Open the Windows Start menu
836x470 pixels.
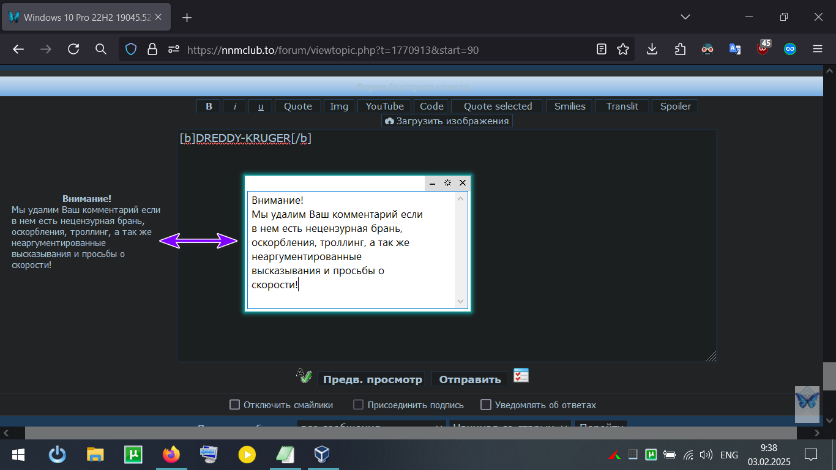(x=18, y=455)
